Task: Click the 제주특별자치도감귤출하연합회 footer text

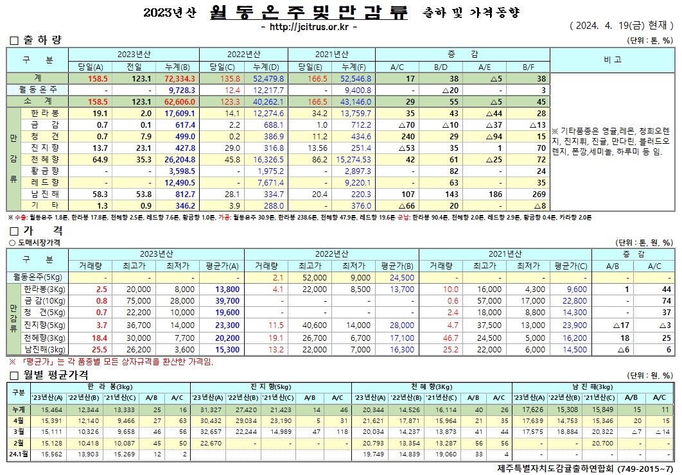Action: 585,468
